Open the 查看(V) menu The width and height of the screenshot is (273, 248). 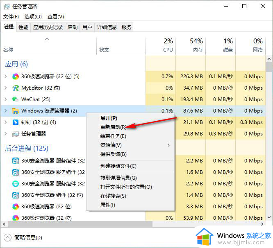[56, 17]
